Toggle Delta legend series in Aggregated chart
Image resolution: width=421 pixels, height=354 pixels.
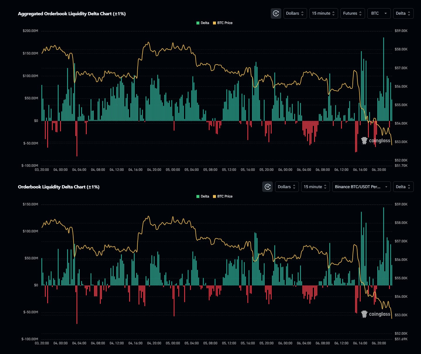pos(203,23)
